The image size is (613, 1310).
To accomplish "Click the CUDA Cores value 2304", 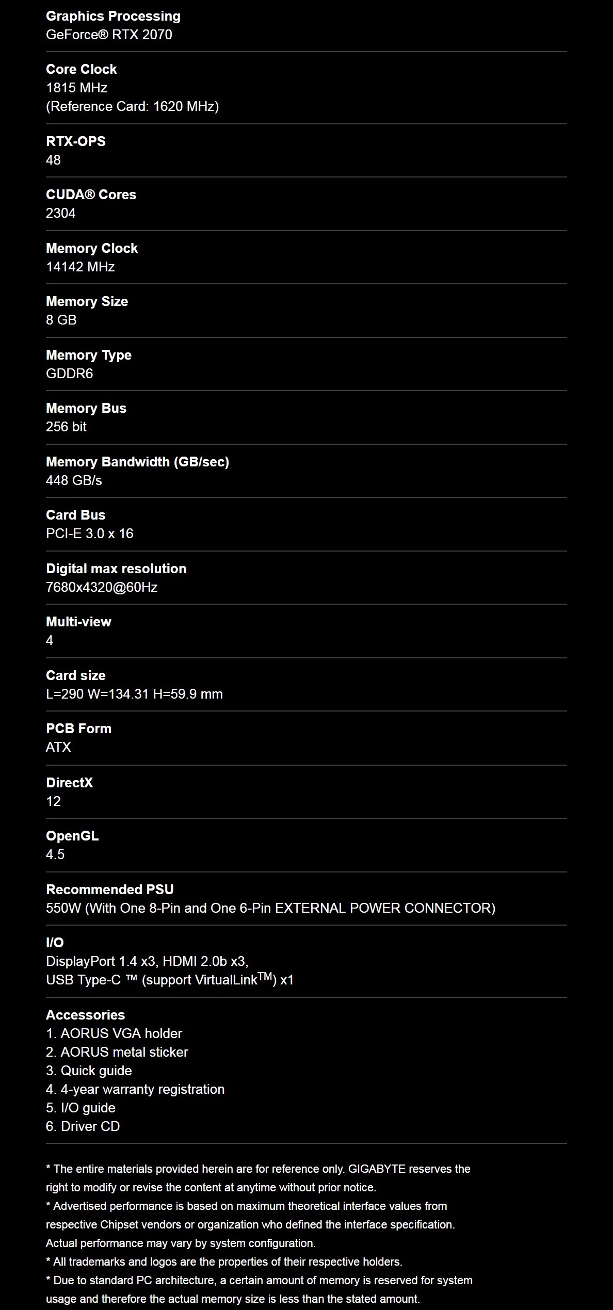I will [60, 213].
